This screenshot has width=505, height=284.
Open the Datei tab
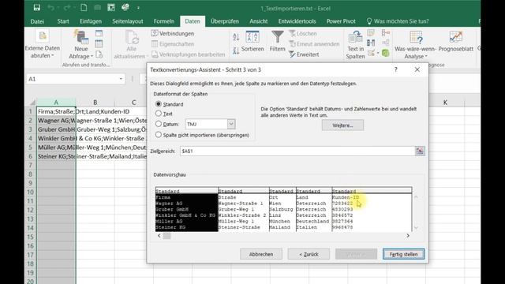point(37,21)
